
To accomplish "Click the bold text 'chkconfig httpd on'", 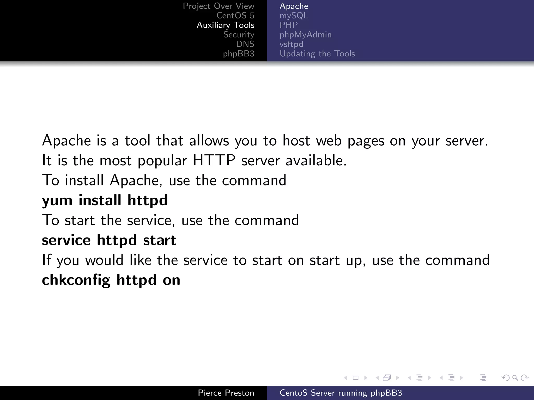I will pos(111,280).
